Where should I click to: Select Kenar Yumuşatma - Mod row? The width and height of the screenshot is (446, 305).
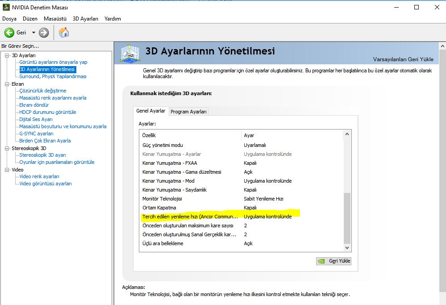(x=241, y=181)
